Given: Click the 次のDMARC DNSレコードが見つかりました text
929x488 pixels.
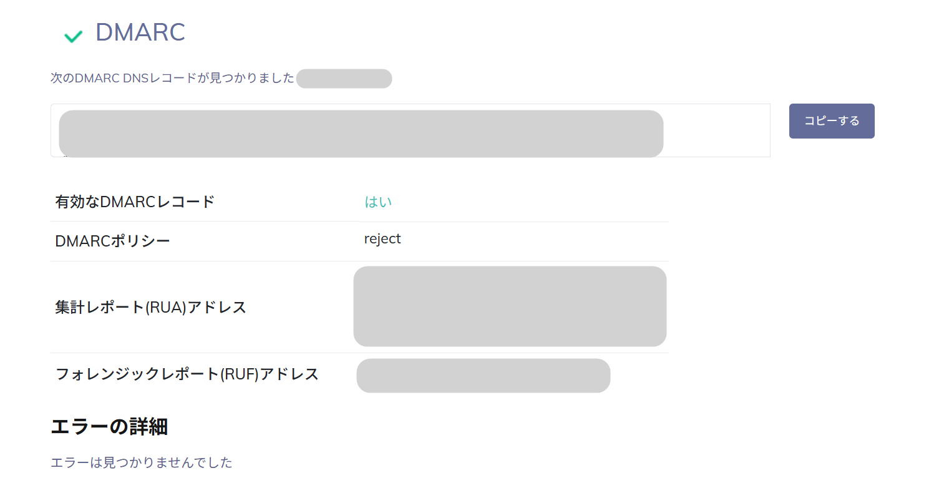Looking at the screenshot, I should (x=172, y=79).
